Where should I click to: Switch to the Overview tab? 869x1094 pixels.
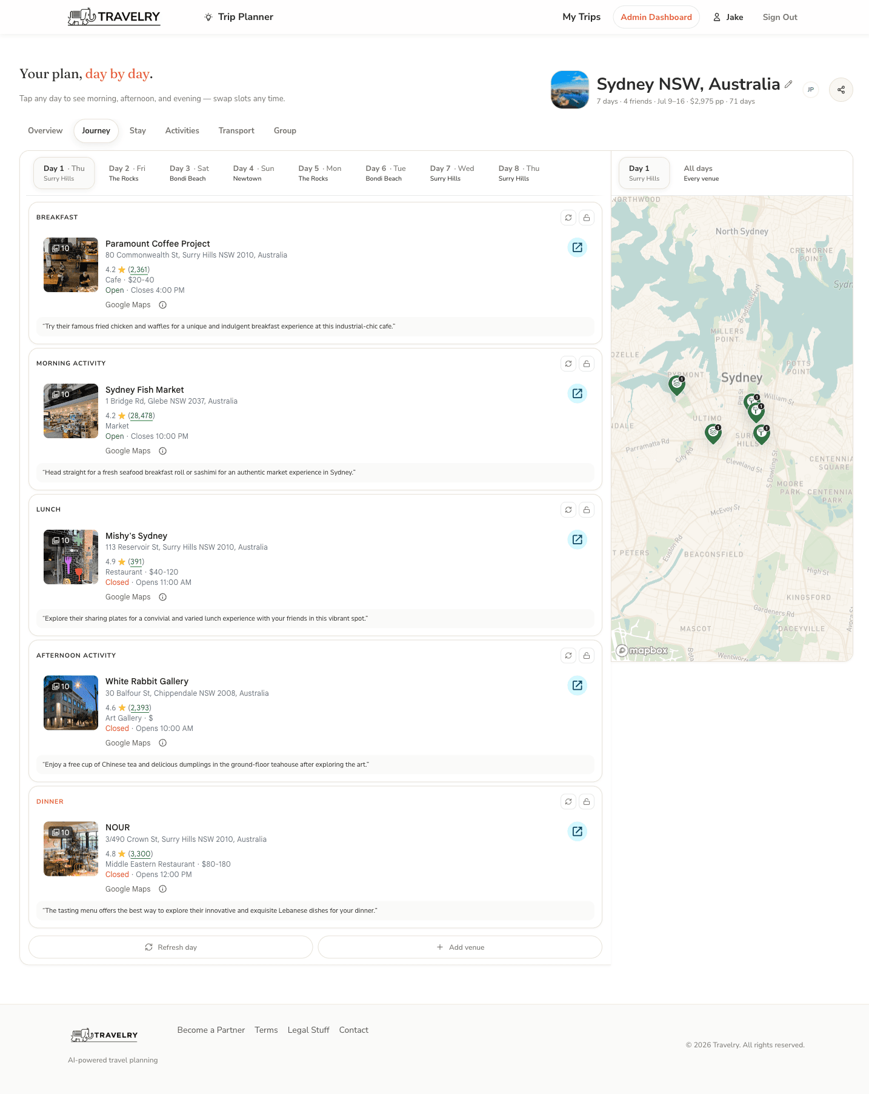click(x=45, y=131)
